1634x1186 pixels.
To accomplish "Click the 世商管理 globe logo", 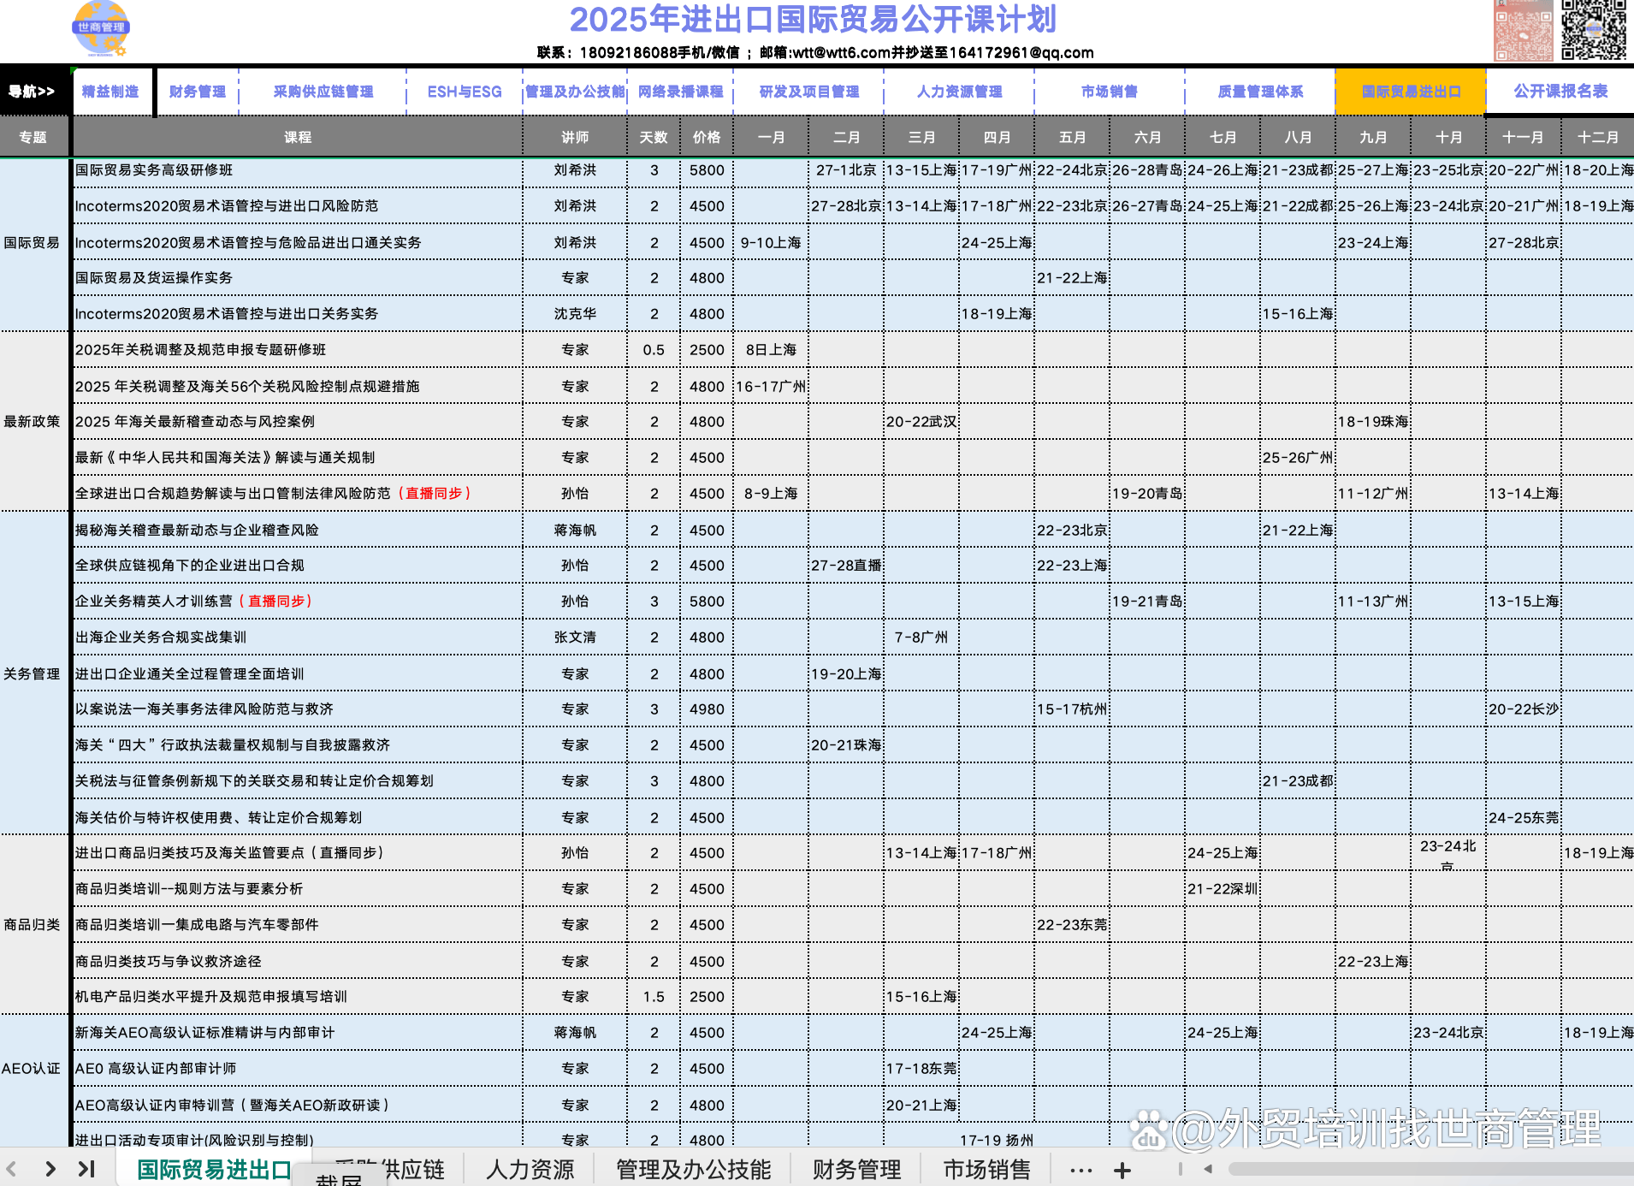I will (x=101, y=28).
